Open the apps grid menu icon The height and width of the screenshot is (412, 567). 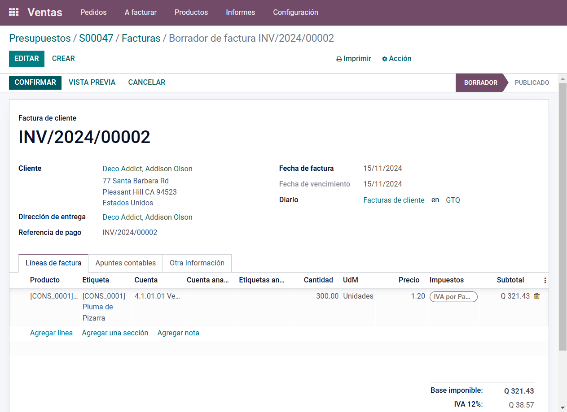pos(14,13)
